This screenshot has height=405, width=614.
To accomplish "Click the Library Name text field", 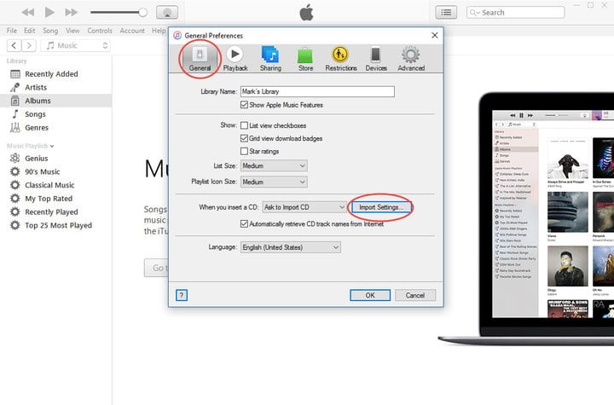I will coord(317,91).
